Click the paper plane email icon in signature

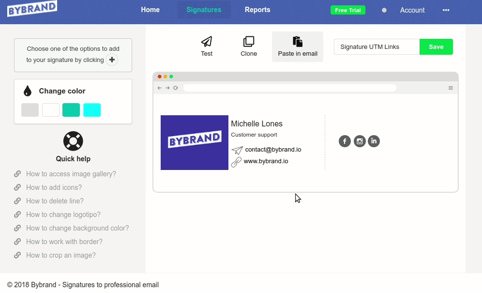coord(237,150)
